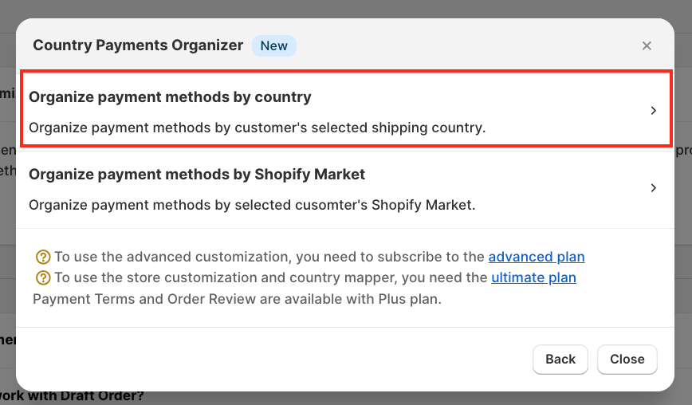This screenshot has width=692, height=405.
Task: Expand the chevron for organize by Shopify Market
Action: pyautogui.click(x=654, y=188)
